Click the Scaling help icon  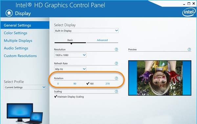click(x=116, y=91)
